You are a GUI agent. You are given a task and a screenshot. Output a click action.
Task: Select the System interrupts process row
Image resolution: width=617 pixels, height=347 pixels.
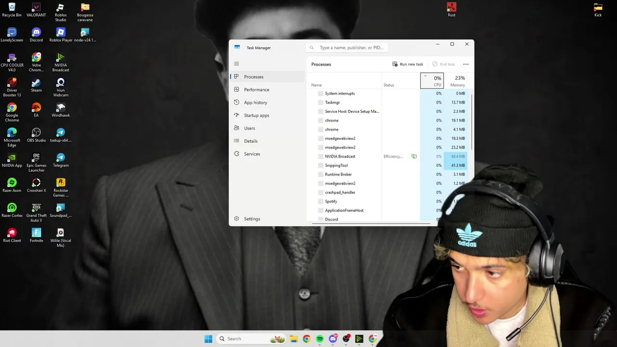click(x=388, y=93)
